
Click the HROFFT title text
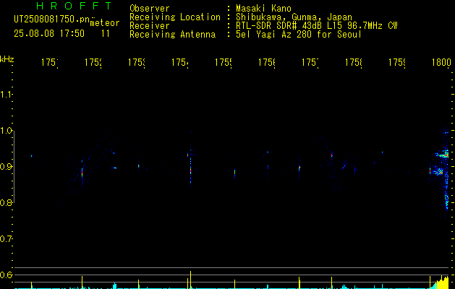pyautogui.click(x=75, y=6)
